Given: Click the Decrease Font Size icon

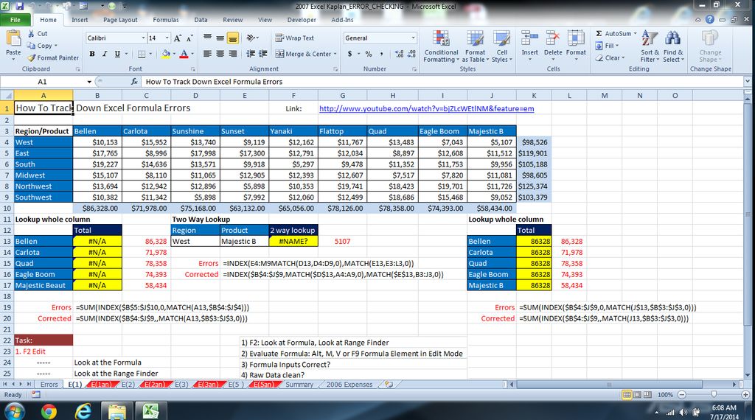Looking at the screenshot, I should click(x=189, y=38).
